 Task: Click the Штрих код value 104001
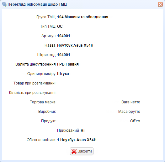64,55
